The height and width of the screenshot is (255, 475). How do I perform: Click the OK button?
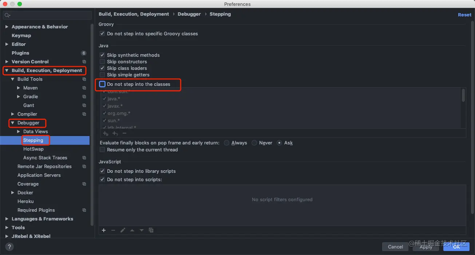pos(456,247)
